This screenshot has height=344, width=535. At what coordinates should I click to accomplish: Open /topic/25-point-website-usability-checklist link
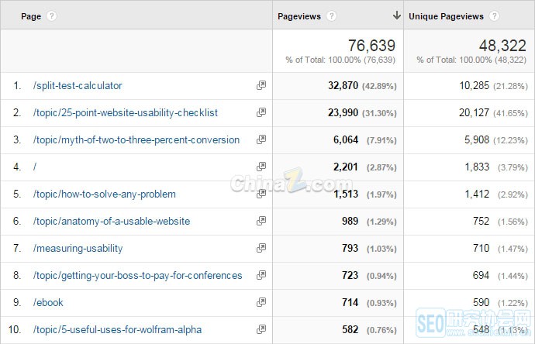[x=126, y=113]
